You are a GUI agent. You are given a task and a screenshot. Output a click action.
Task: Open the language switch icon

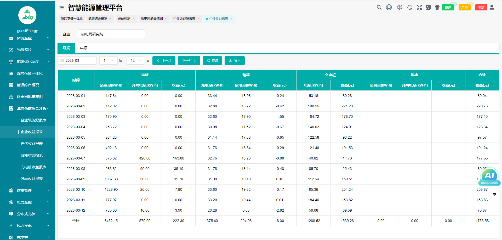(x=428, y=7)
